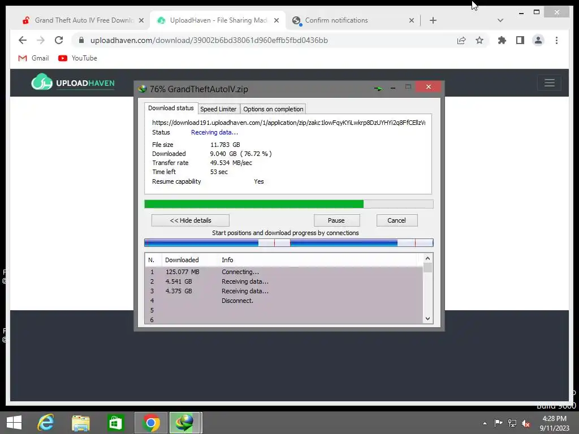Image resolution: width=579 pixels, height=434 pixels.
Task: Reload the UploadHaven page
Action: [59, 40]
